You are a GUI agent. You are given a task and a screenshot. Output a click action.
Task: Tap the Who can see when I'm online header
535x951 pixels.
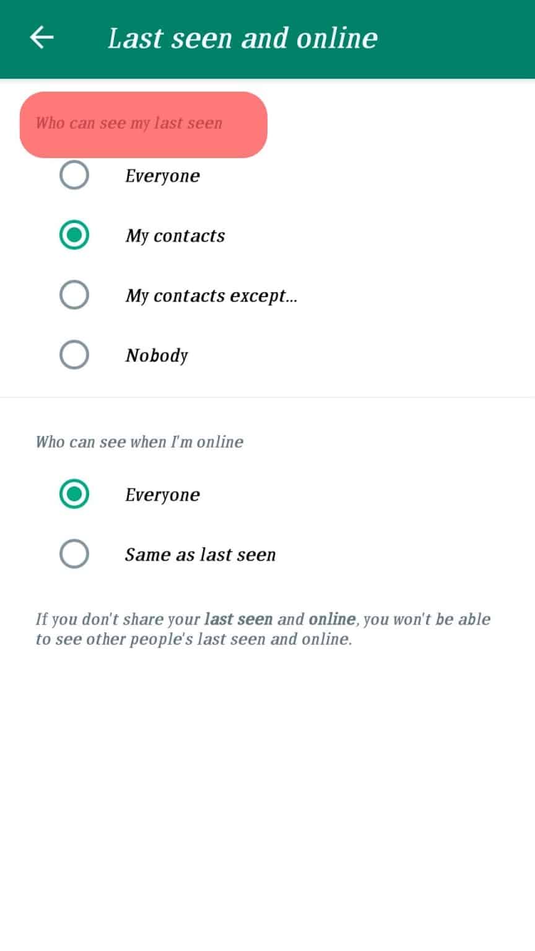tap(139, 441)
